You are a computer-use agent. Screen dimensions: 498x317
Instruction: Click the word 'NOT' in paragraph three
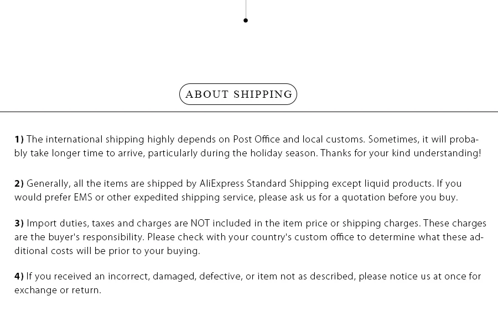pyautogui.click(x=200, y=224)
